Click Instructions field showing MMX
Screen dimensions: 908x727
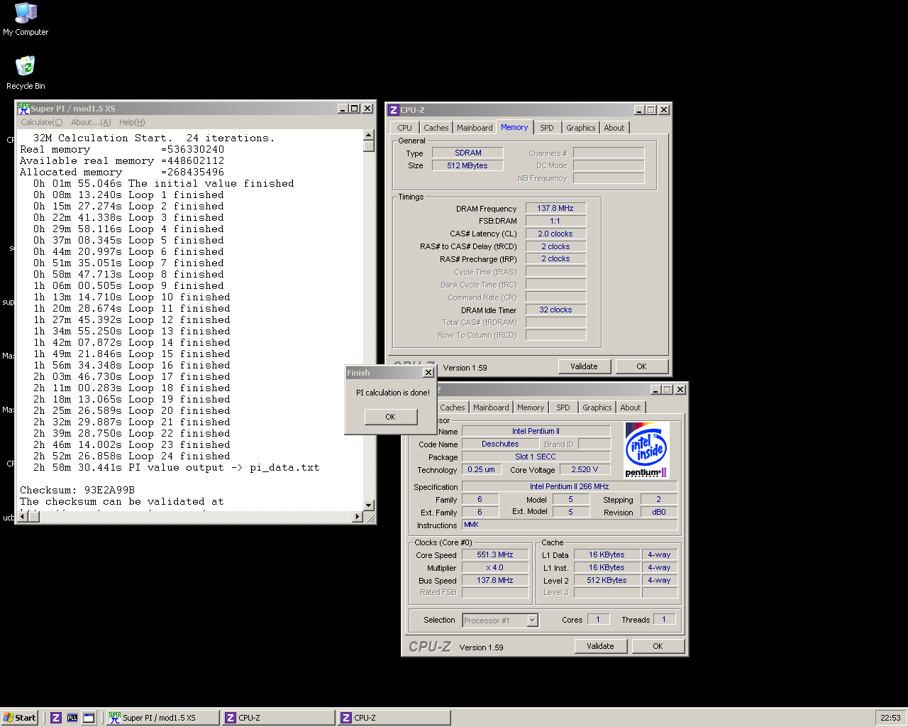click(x=570, y=525)
